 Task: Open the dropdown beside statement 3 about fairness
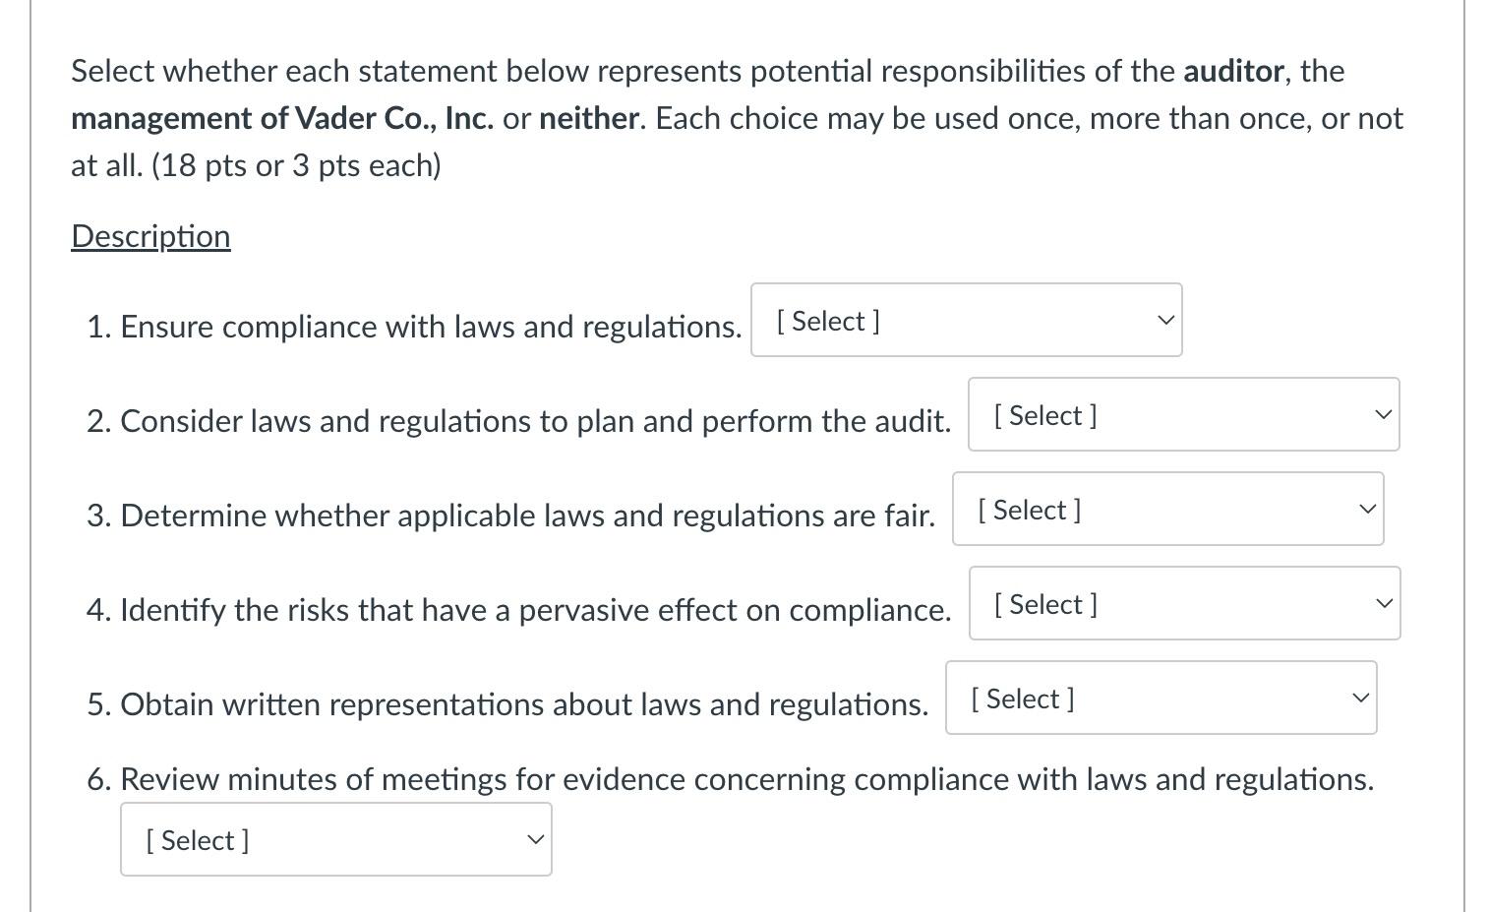click(x=1166, y=509)
